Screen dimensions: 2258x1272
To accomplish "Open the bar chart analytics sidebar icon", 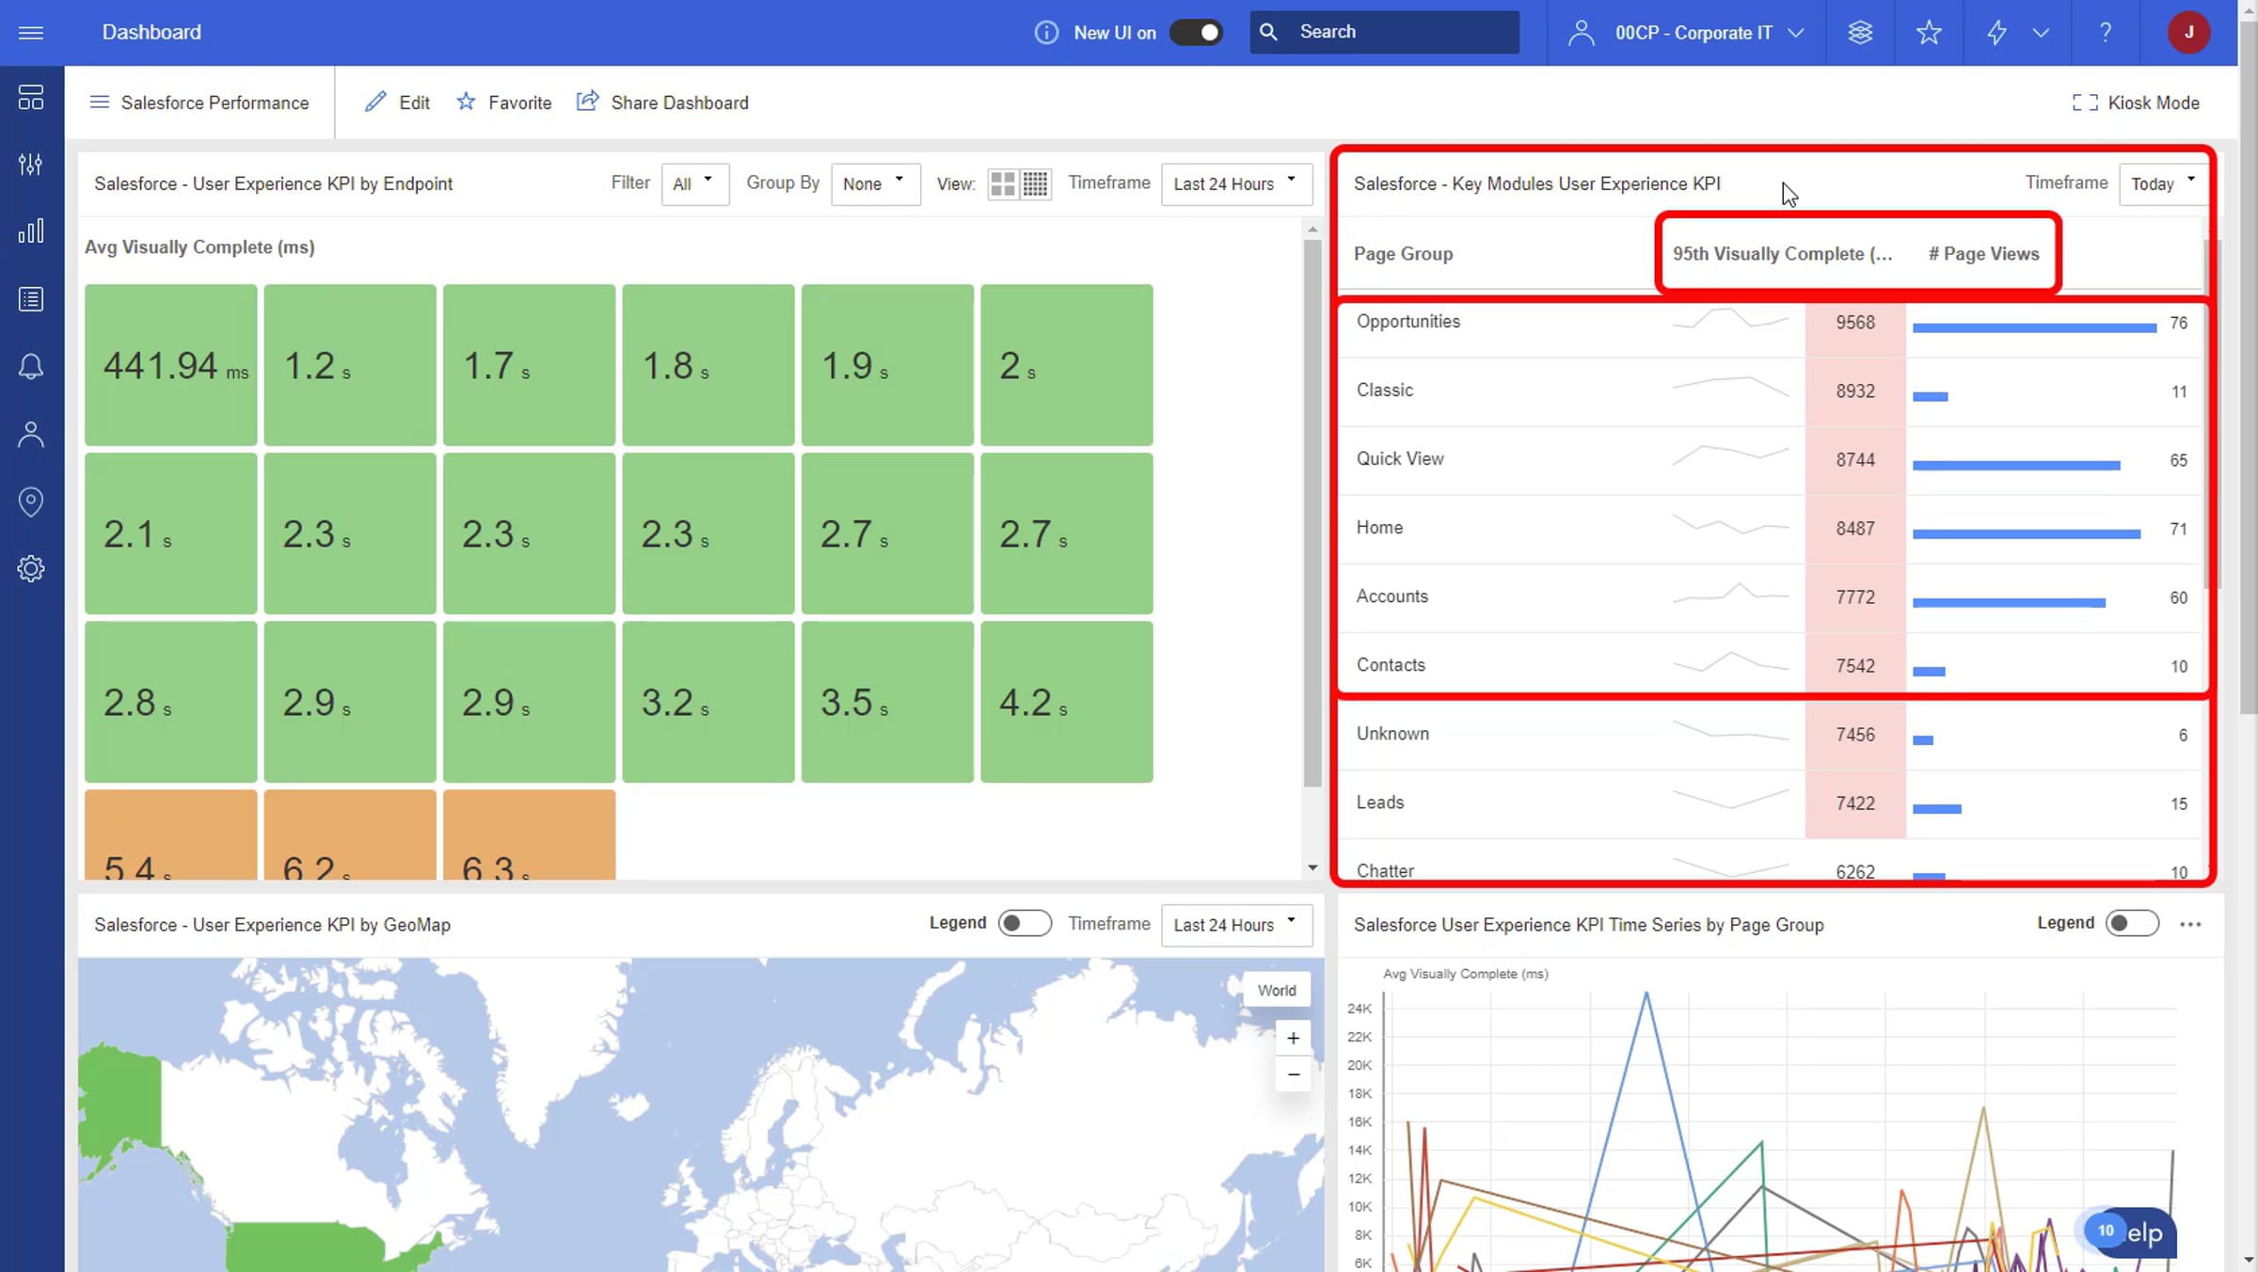I will (31, 231).
